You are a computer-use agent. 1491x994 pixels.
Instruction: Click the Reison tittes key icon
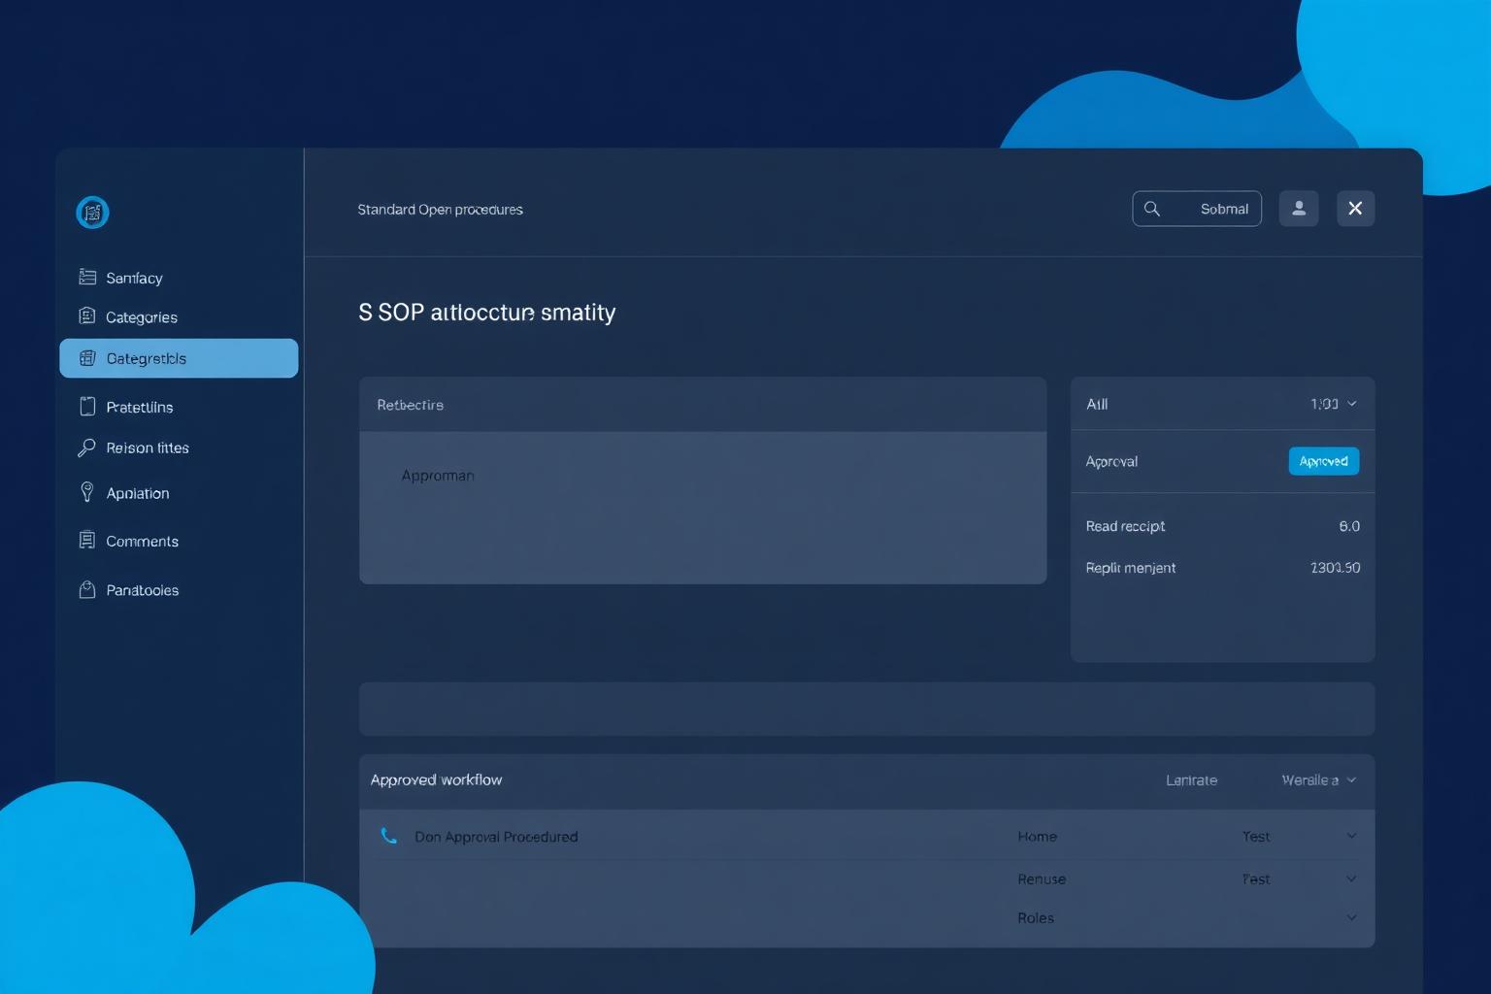(x=86, y=447)
